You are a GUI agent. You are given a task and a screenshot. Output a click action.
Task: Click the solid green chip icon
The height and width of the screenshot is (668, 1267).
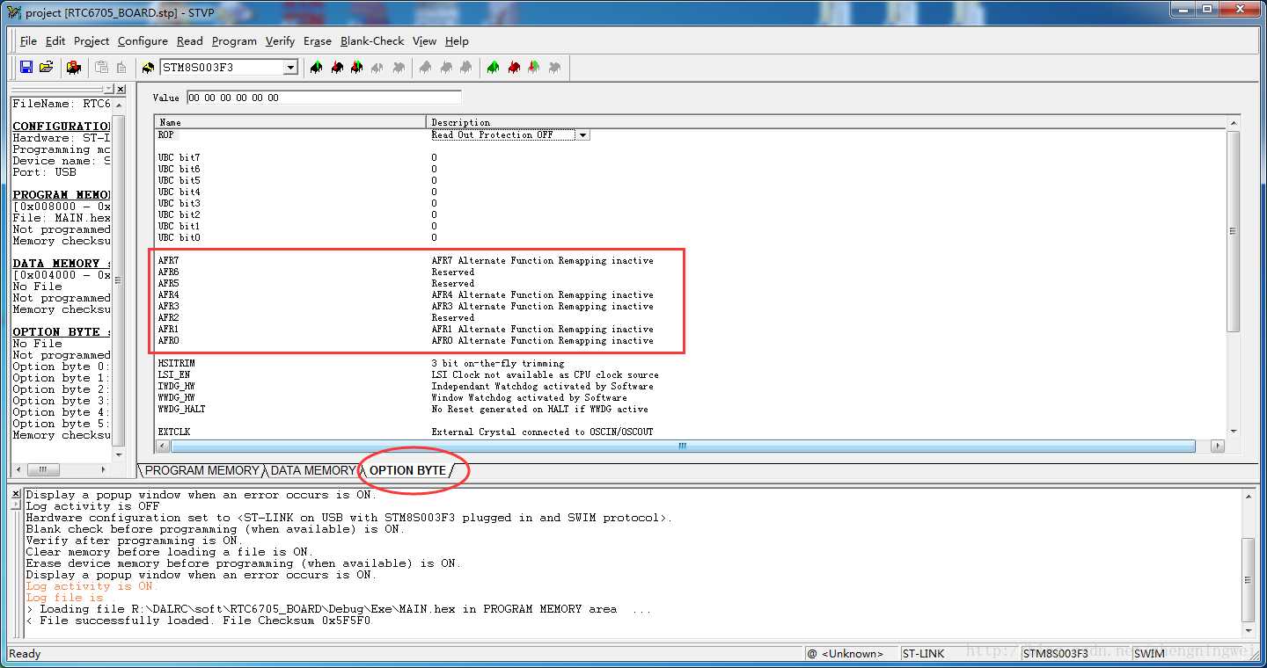pyautogui.click(x=493, y=67)
